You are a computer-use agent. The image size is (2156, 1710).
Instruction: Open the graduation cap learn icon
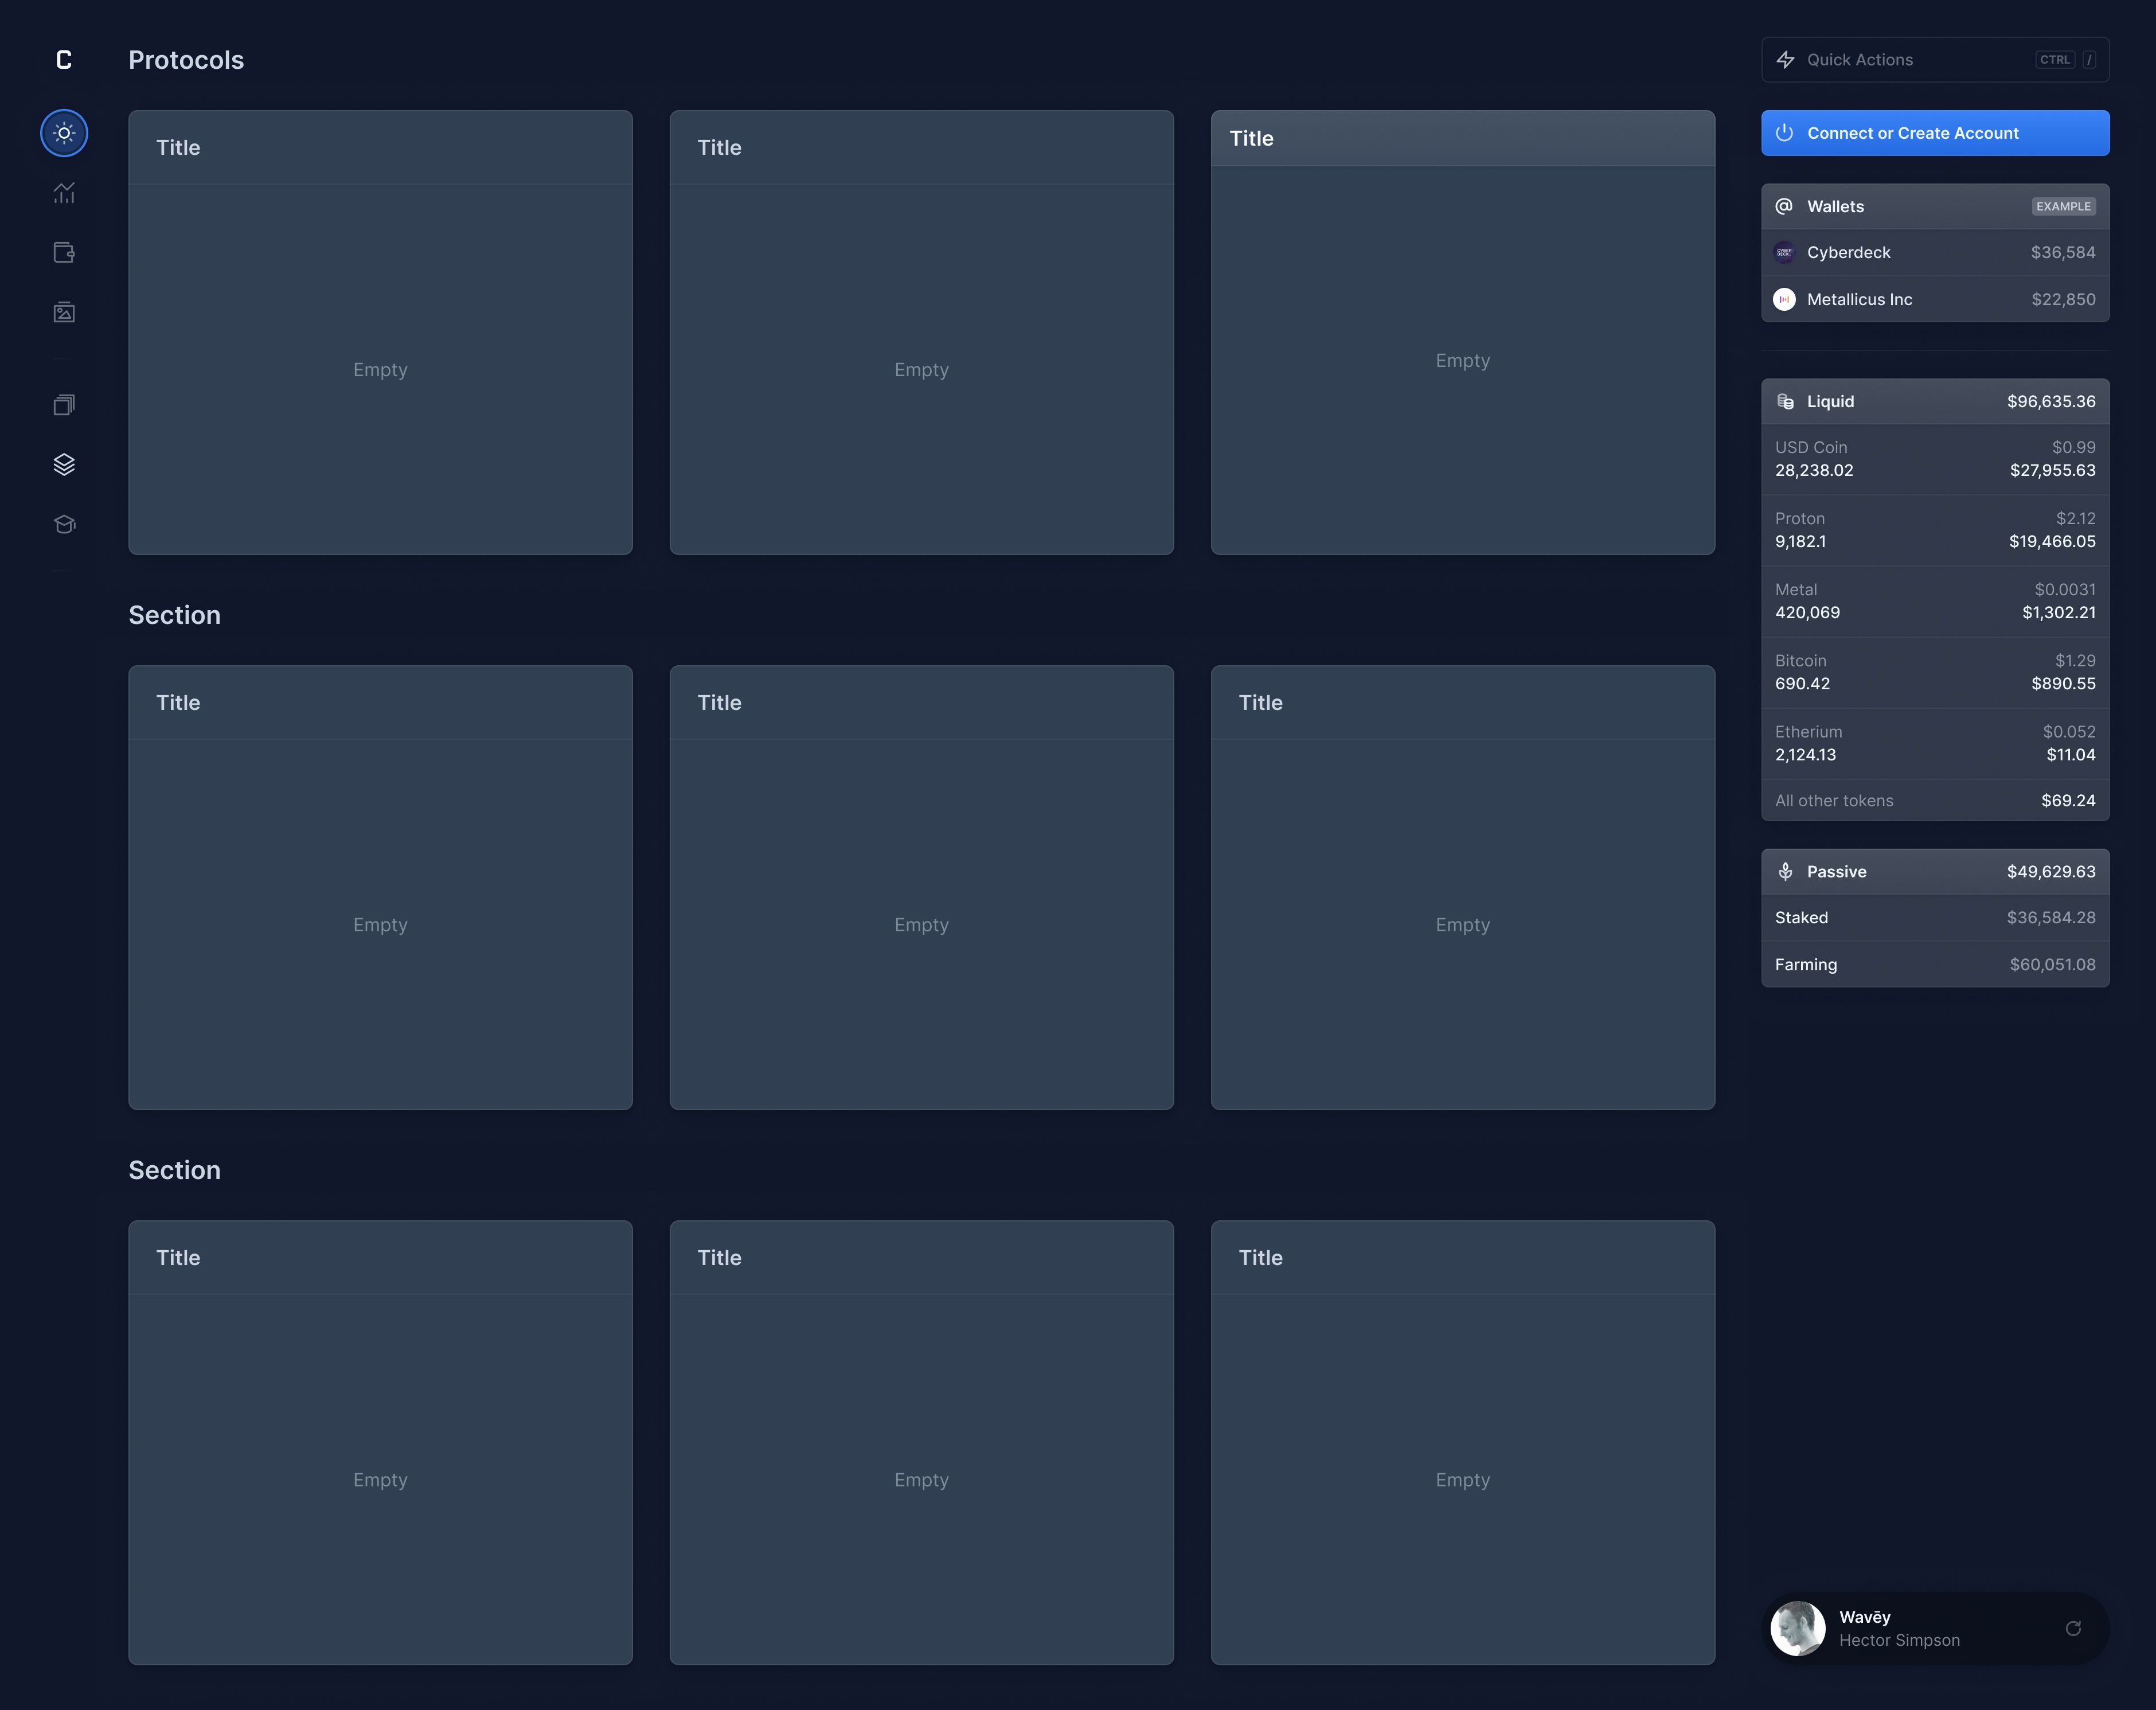pos(64,525)
